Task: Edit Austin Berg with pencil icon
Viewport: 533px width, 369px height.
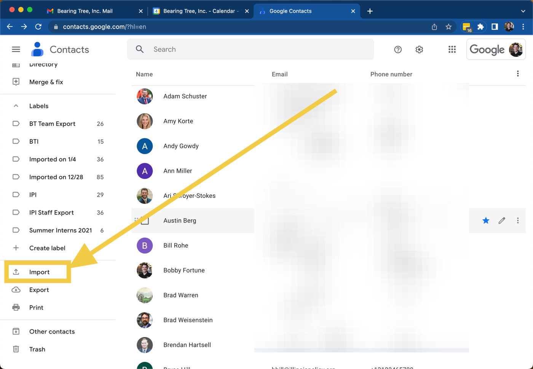Action: (502, 220)
